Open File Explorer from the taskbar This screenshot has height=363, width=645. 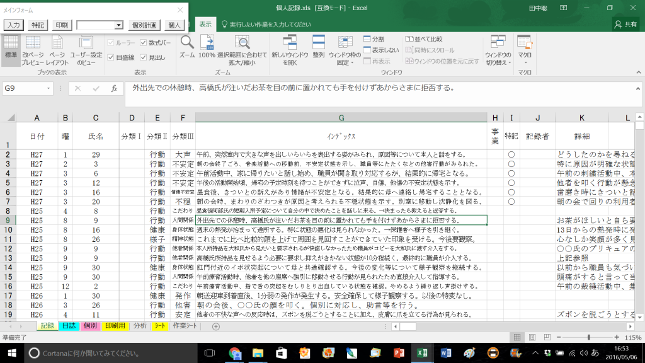258,353
